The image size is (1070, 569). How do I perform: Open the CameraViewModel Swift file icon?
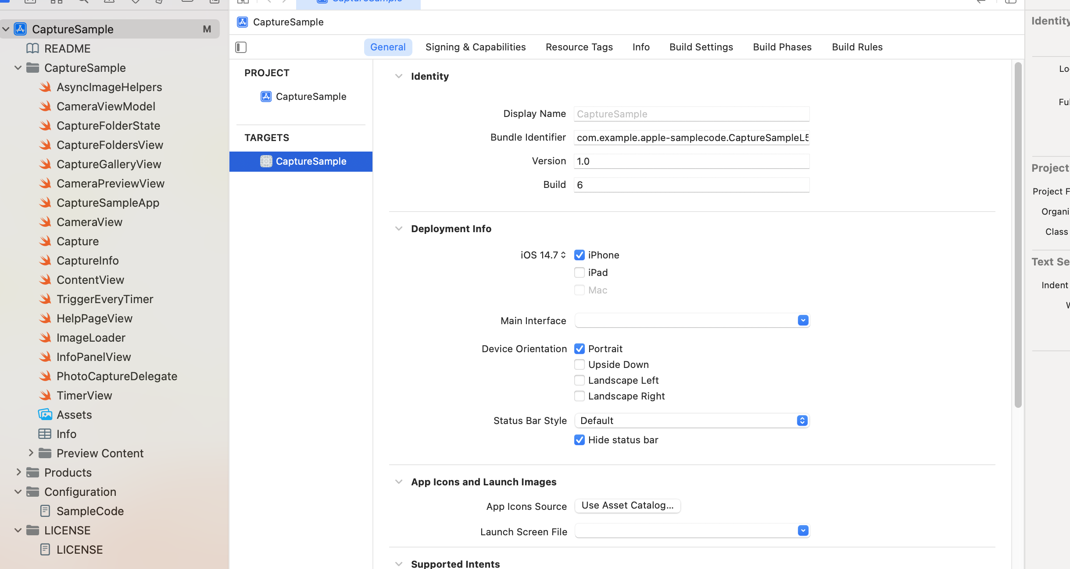pos(45,106)
